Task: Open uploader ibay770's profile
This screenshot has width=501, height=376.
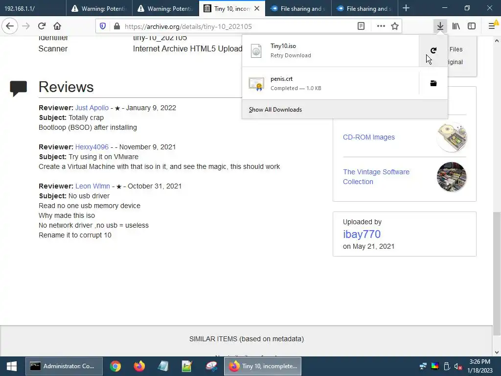Action: tap(362, 234)
